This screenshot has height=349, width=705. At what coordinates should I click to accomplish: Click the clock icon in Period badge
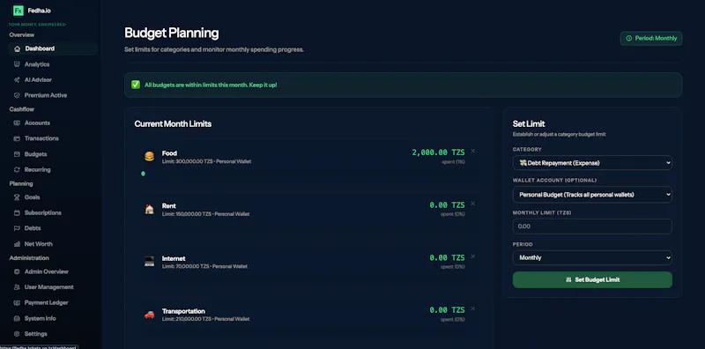(629, 38)
